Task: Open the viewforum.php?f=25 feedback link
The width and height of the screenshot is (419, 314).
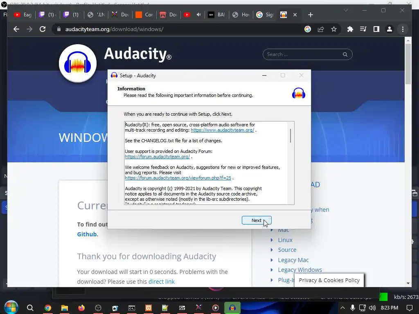Action: click(178, 178)
